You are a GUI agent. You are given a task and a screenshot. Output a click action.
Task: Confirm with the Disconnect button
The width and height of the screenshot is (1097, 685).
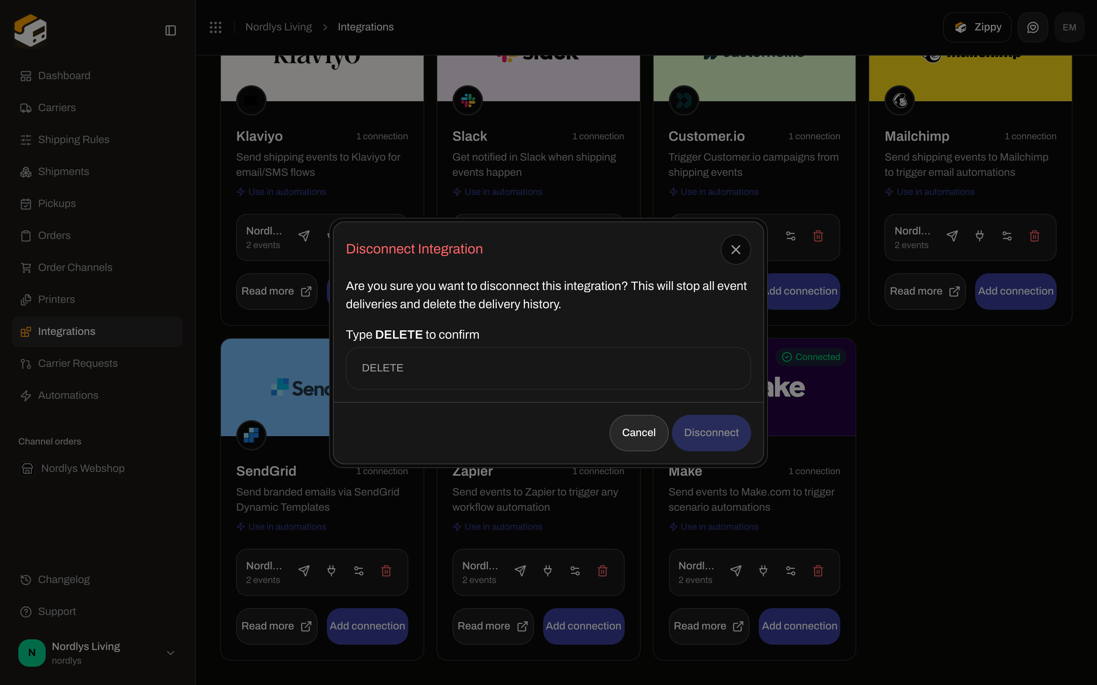point(711,433)
